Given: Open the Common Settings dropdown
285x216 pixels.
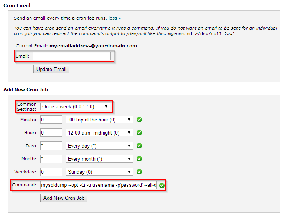Looking at the screenshot, I should 75,106.
